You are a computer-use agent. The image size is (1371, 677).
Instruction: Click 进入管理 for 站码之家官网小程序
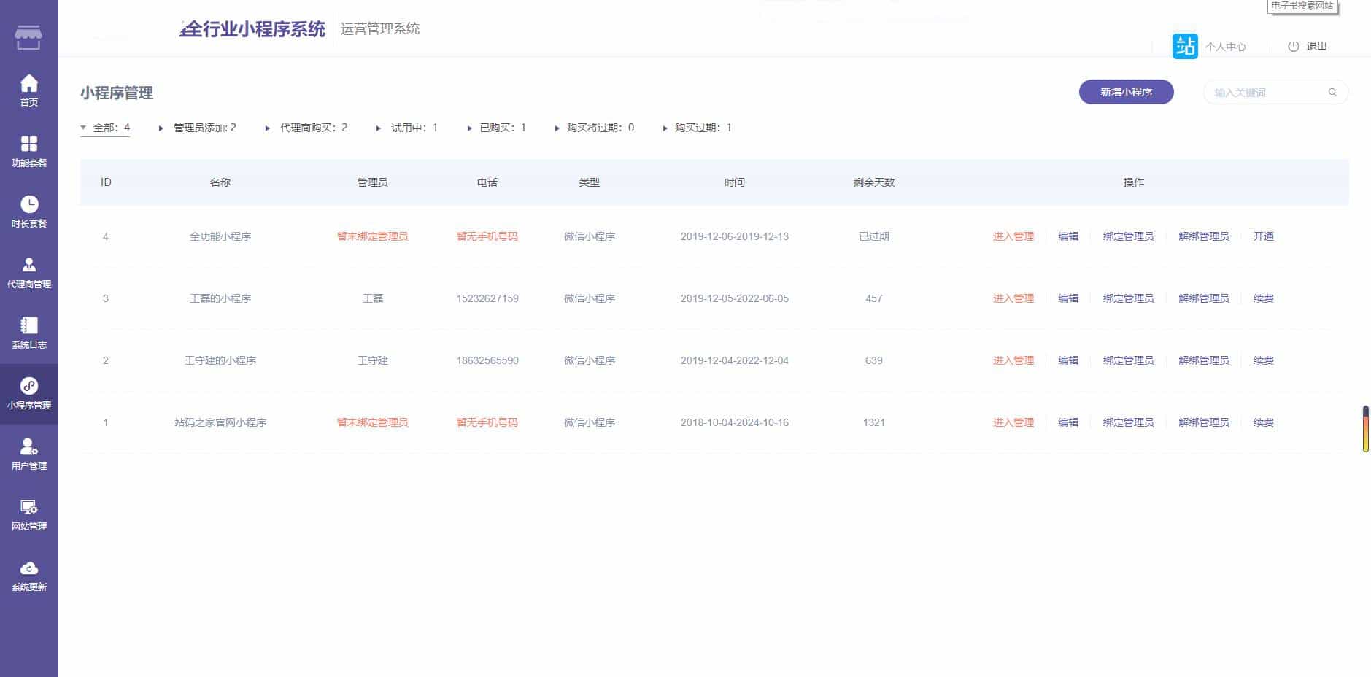click(x=1013, y=422)
